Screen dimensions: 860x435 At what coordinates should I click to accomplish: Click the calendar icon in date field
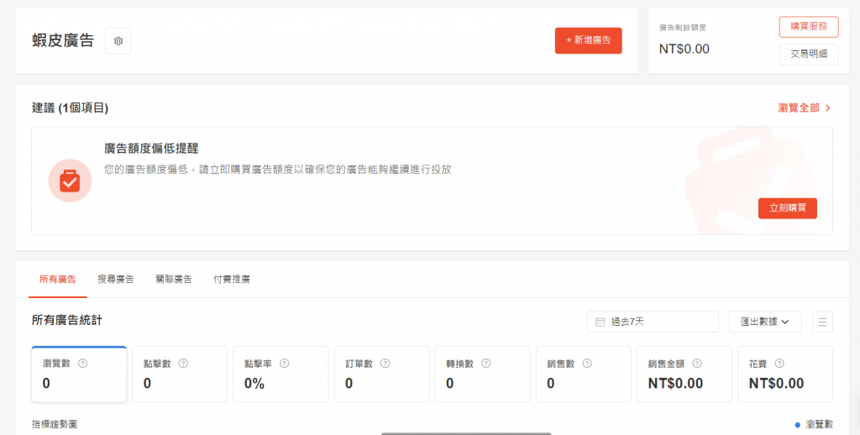pyautogui.click(x=600, y=322)
